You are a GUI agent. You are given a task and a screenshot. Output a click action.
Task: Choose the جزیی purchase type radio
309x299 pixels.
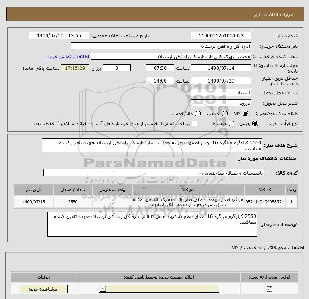pyautogui.click(x=255, y=124)
